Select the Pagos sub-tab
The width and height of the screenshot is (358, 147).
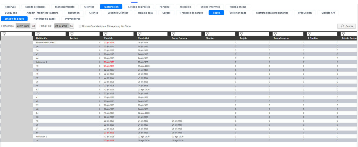[x=217, y=13]
